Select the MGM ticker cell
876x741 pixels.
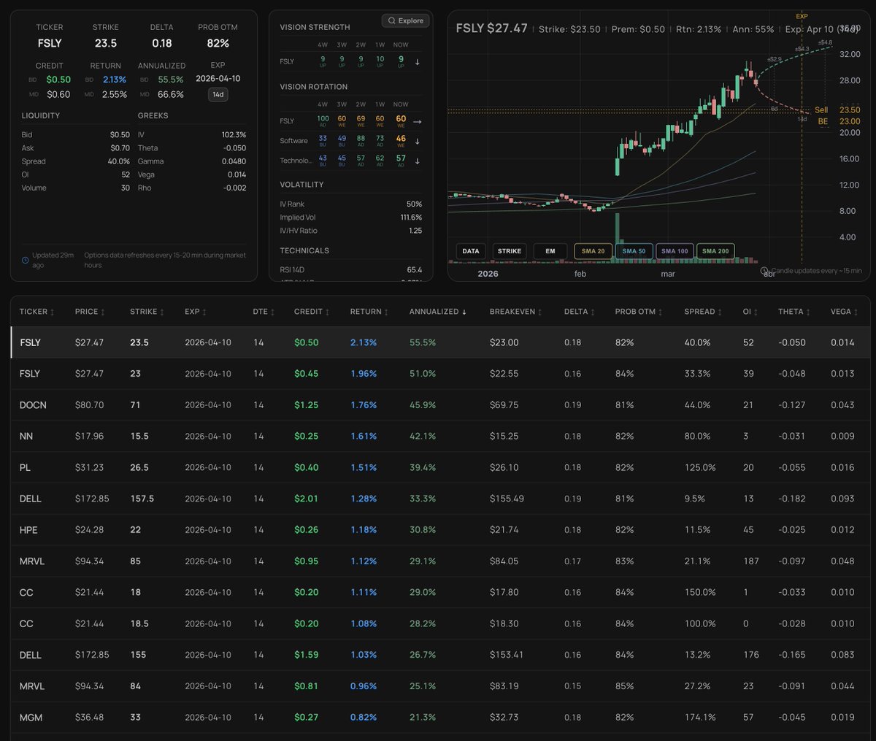(x=31, y=718)
